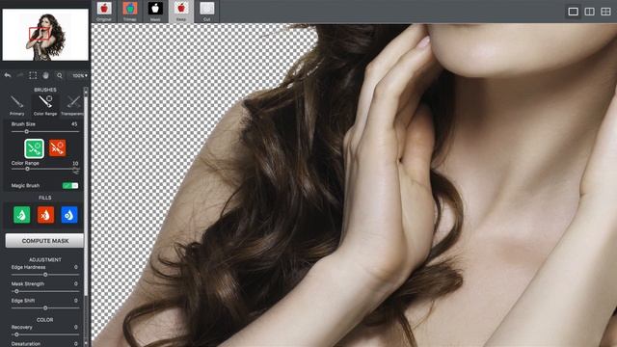Select the green keep fill tool
The height and width of the screenshot is (347, 617).
21,215
